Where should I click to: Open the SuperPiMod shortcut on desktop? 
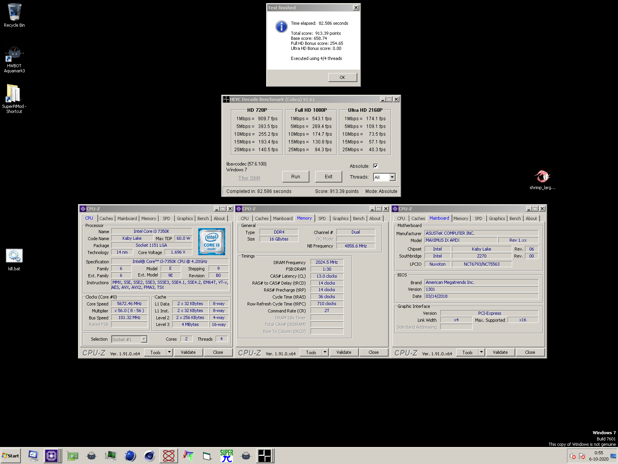pos(14,99)
